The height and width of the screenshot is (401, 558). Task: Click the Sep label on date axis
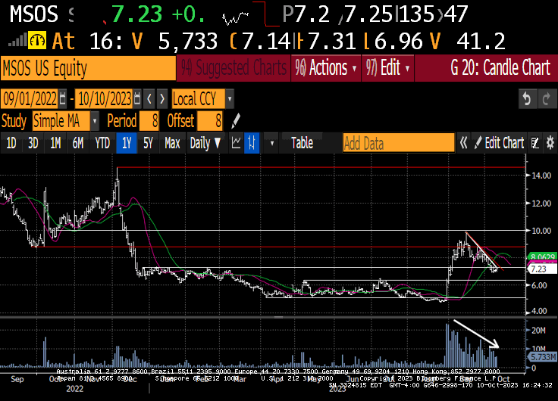tap(17, 379)
